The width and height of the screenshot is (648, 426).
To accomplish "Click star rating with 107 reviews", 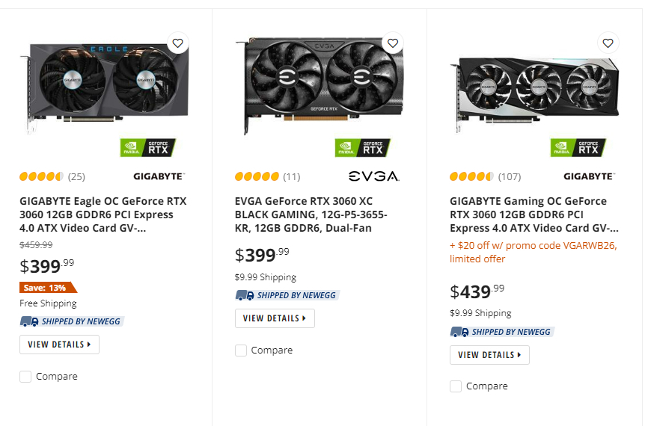I will [x=471, y=177].
